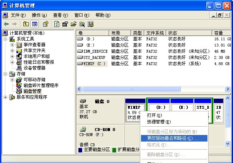Expand the 服务和应用程序 node

[x=5, y=97]
